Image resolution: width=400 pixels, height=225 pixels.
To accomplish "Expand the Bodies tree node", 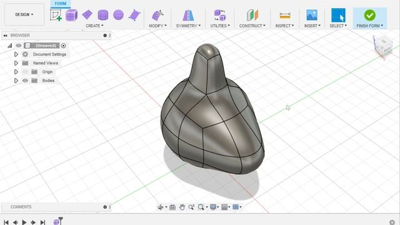I will coord(16,81).
